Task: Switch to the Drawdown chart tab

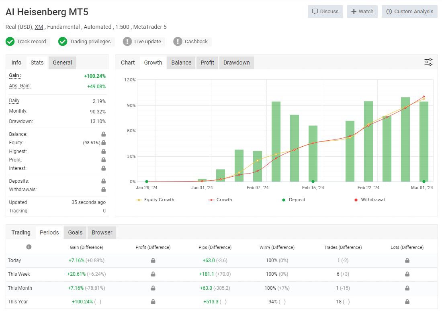Action: 236,63
